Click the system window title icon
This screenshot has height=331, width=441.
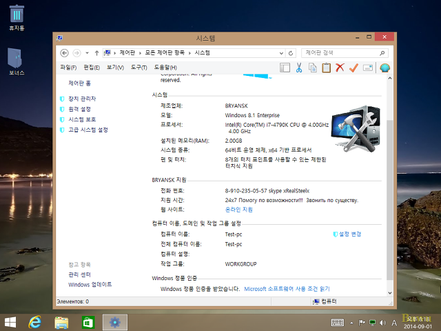pyautogui.click(x=59, y=38)
